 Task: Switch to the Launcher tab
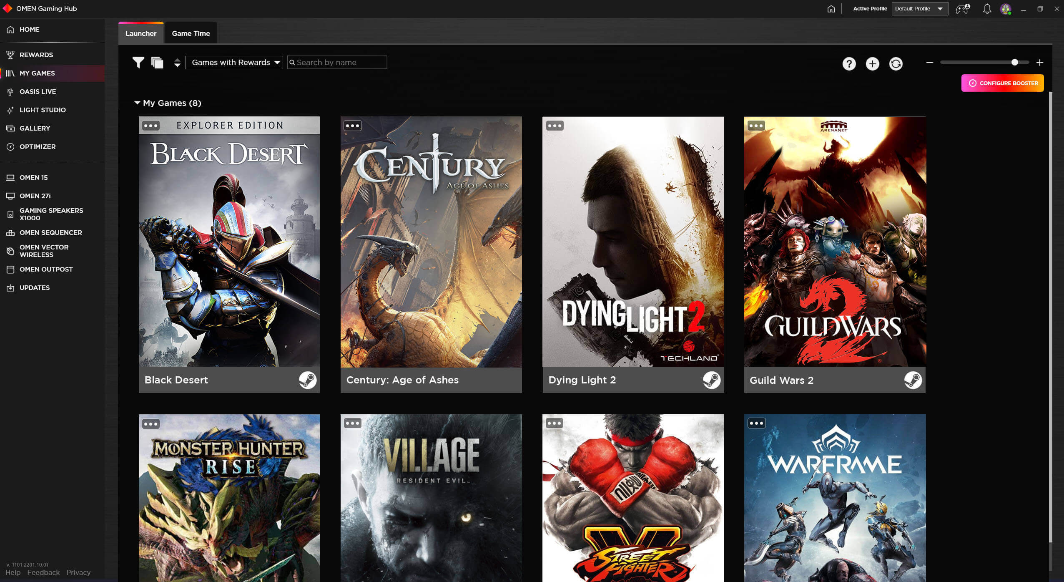141,33
